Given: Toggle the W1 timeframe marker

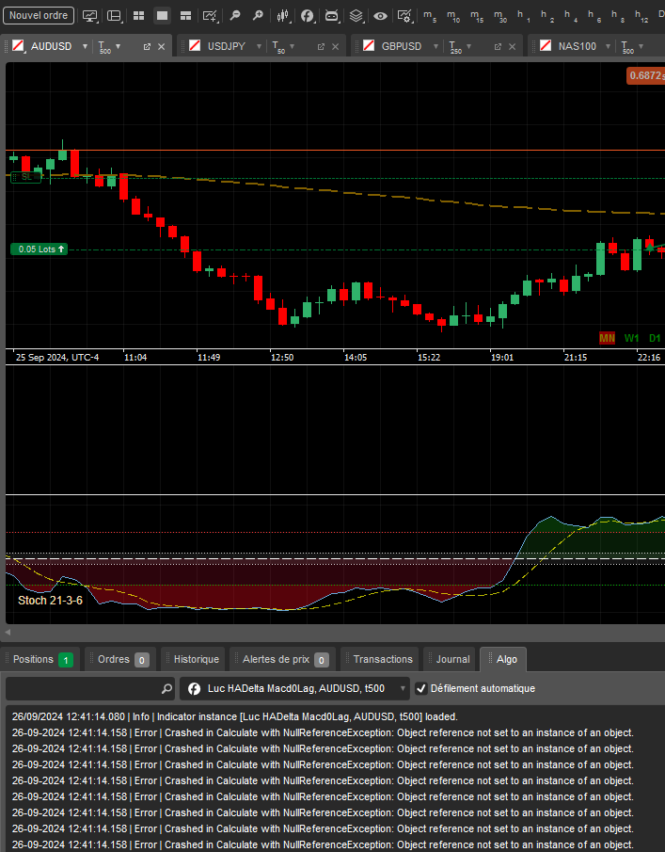Looking at the screenshot, I should (631, 338).
